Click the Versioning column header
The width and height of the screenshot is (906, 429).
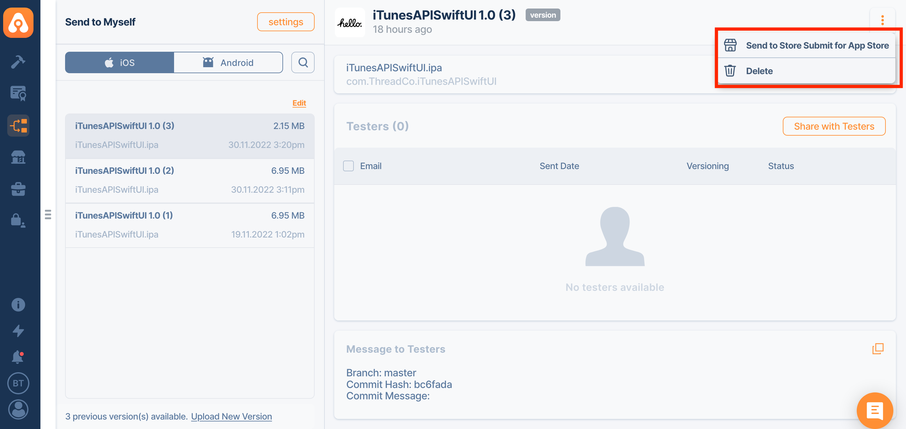[708, 166]
